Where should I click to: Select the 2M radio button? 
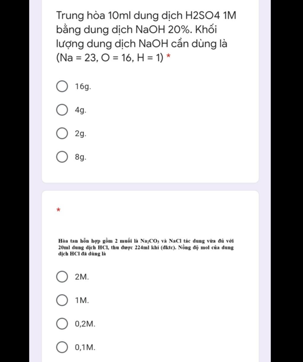click(x=62, y=277)
